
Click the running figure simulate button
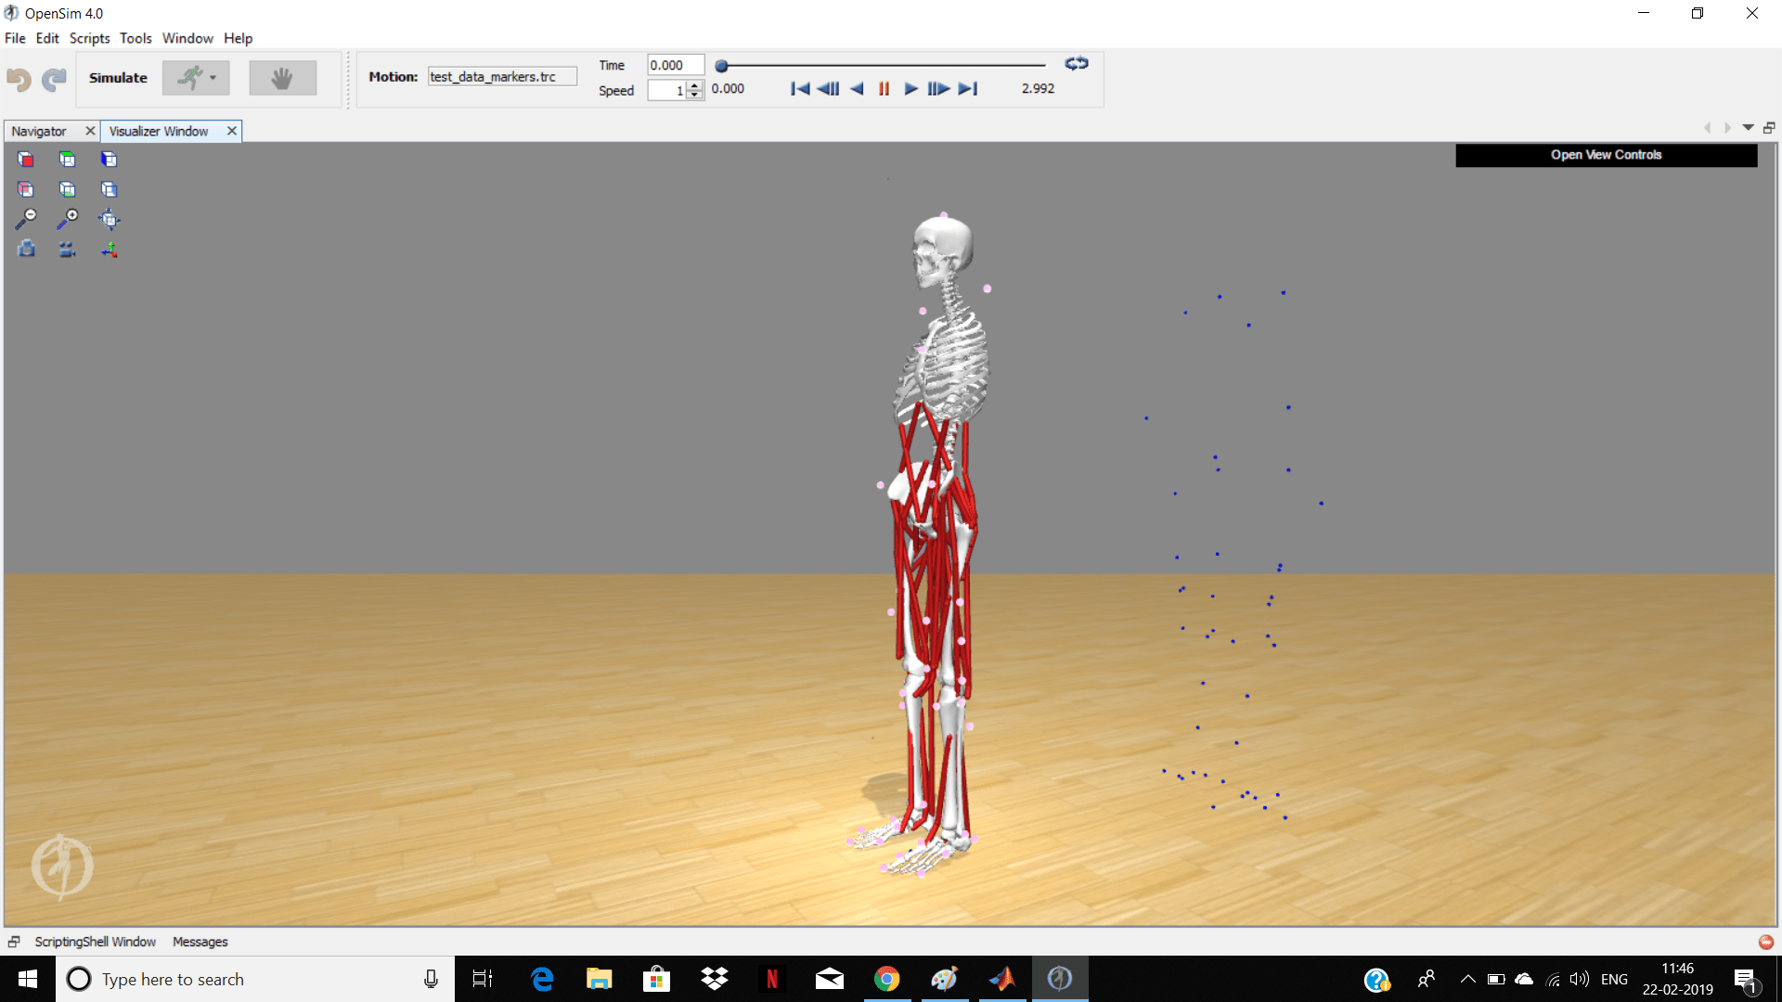tap(190, 78)
